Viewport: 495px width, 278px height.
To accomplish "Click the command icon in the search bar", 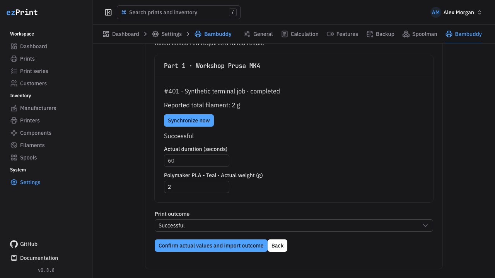I will pyautogui.click(x=124, y=12).
